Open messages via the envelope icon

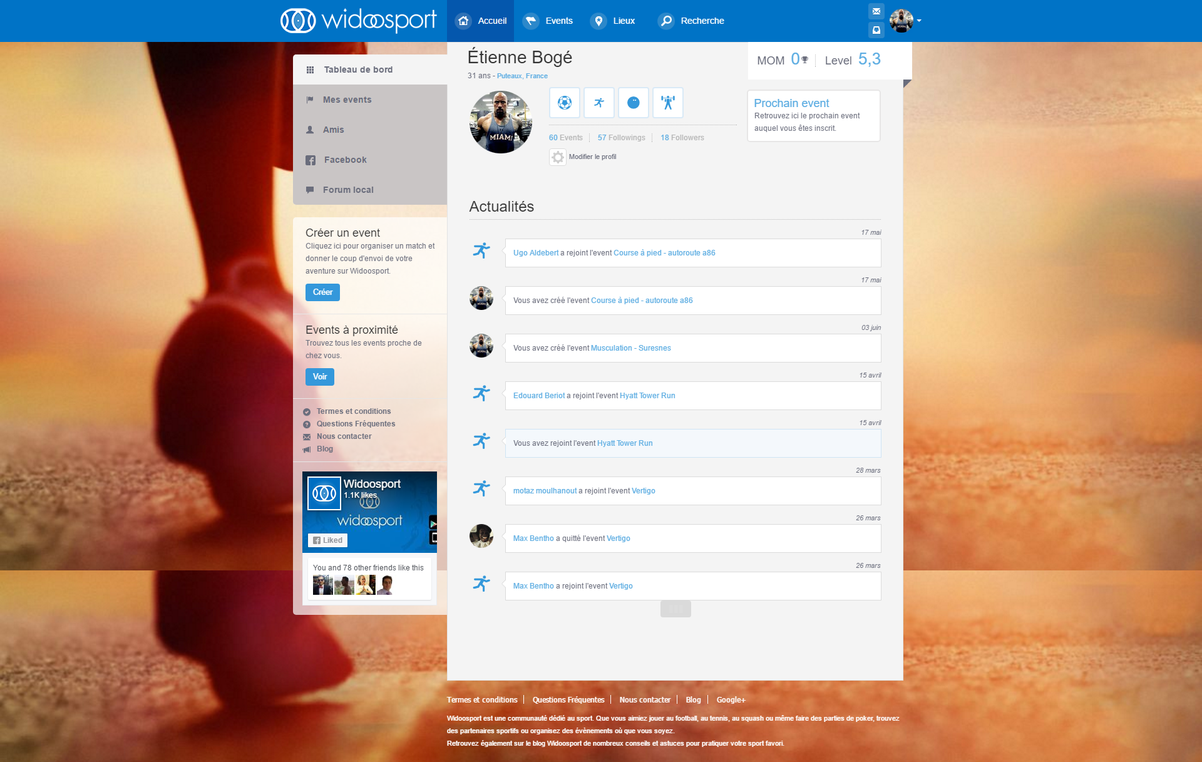876,11
